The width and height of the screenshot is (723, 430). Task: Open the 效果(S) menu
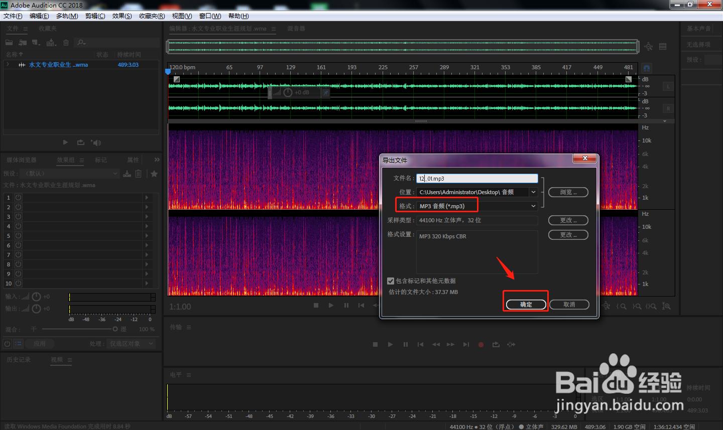(x=122, y=16)
